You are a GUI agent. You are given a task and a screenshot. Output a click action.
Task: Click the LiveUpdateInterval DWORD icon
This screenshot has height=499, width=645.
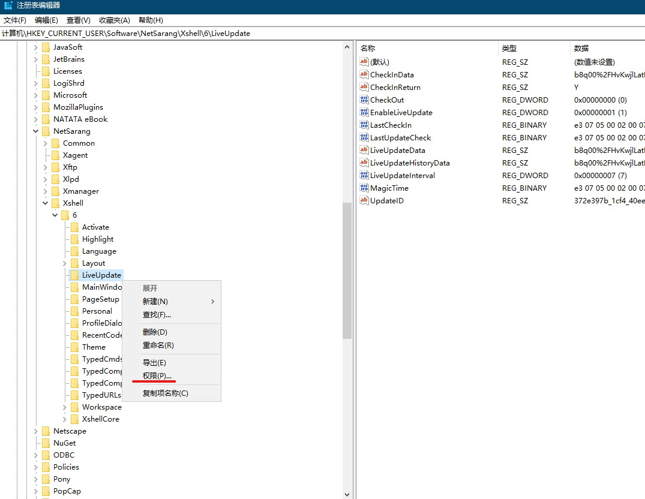click(x=364, y=175)
